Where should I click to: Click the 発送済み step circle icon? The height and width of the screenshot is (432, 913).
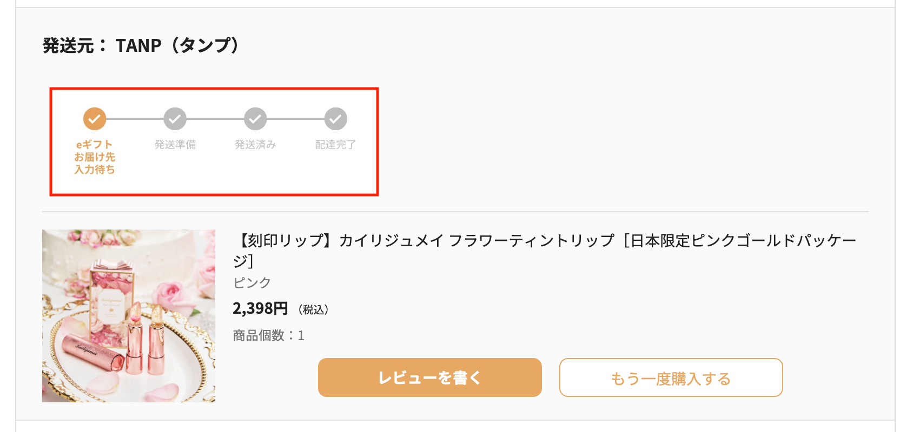[x=256, y=118]
